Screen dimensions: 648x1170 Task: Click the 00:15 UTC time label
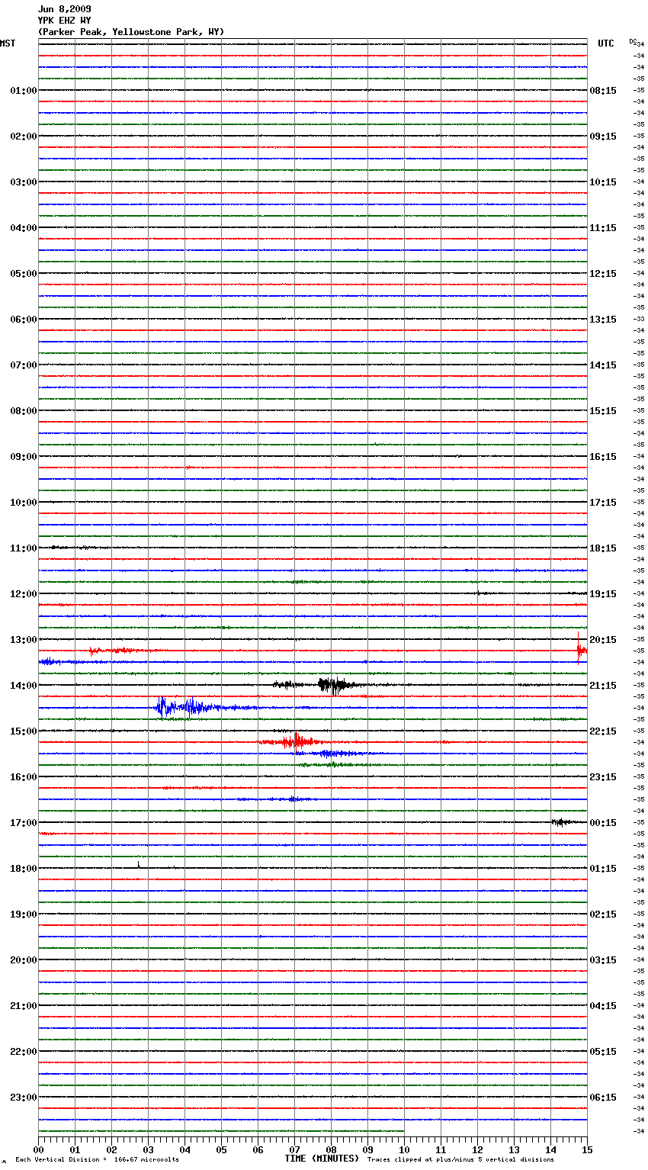(x=603, y=823)
